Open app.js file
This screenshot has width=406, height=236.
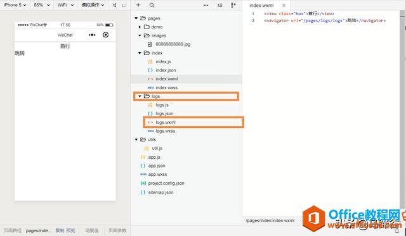click(154, 158)
